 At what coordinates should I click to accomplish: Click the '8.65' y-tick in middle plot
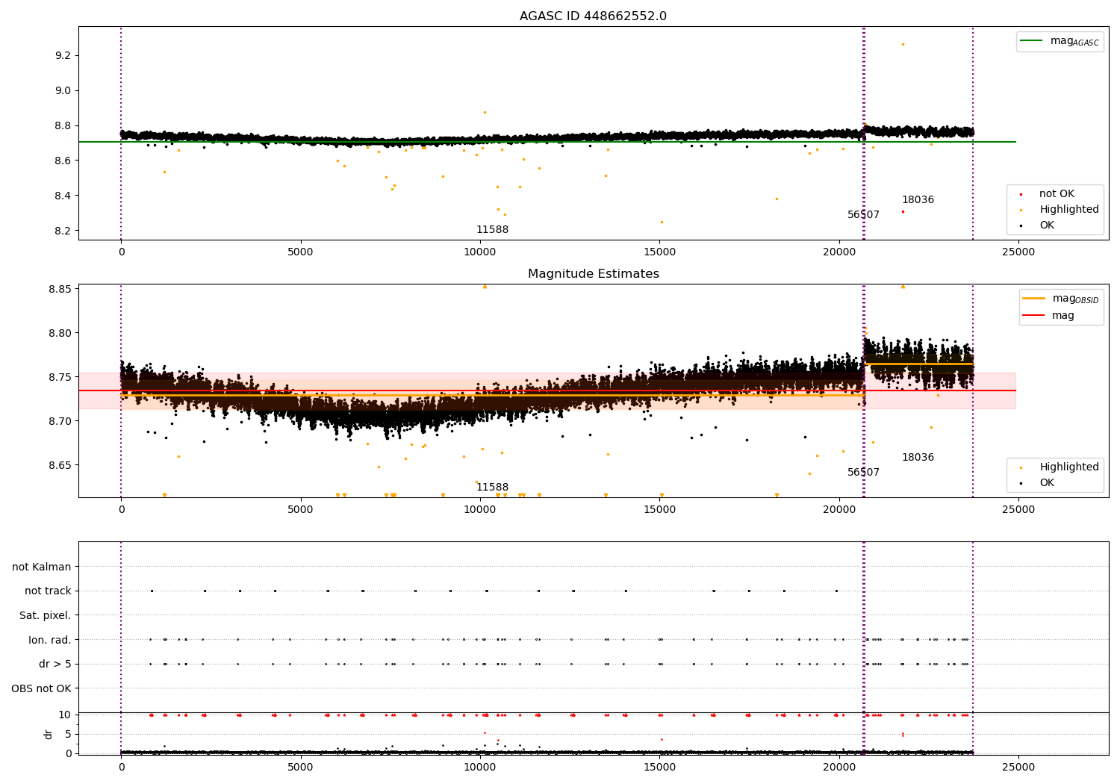(60, 465)
